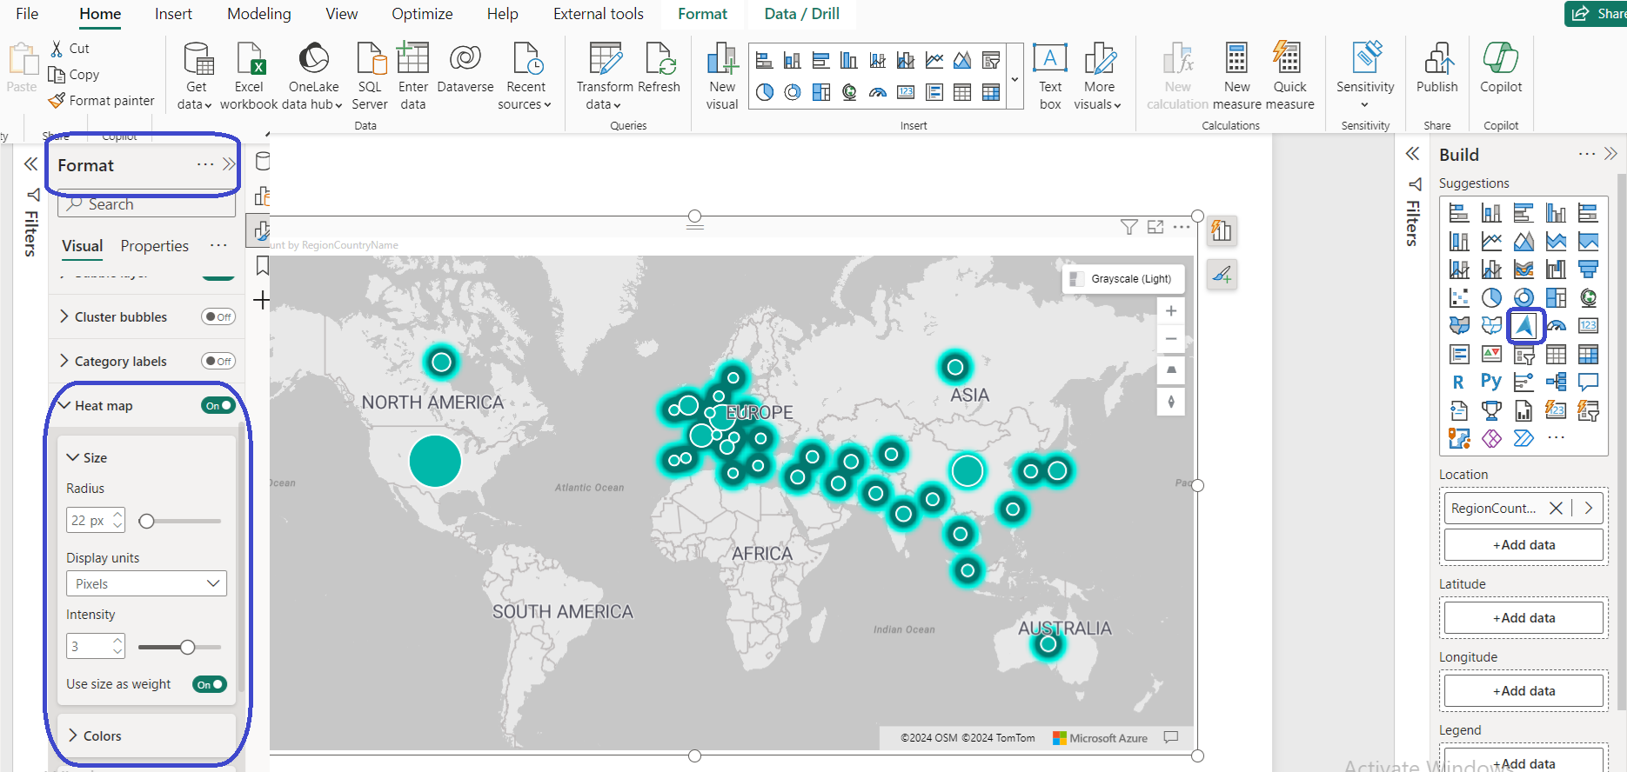Screen dimensions: 1627x772
Task: Zoom in on the map
Action: tap(1171, 311)
